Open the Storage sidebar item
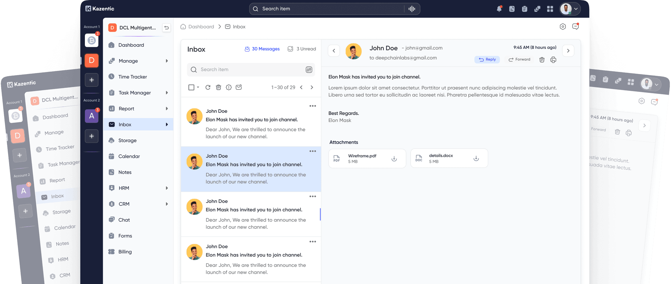Viewport: 671px width, 284px height. 138,140
